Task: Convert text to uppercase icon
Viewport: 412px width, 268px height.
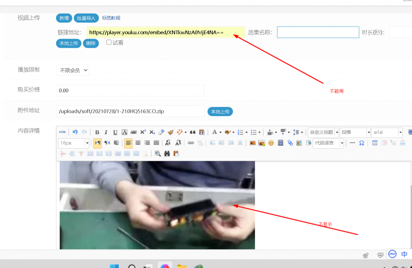Action: 168,143
